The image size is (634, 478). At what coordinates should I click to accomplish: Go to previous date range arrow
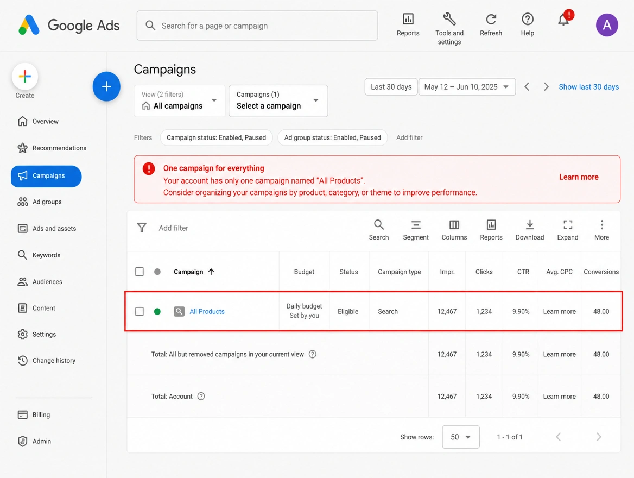click(x=527, y=86)
